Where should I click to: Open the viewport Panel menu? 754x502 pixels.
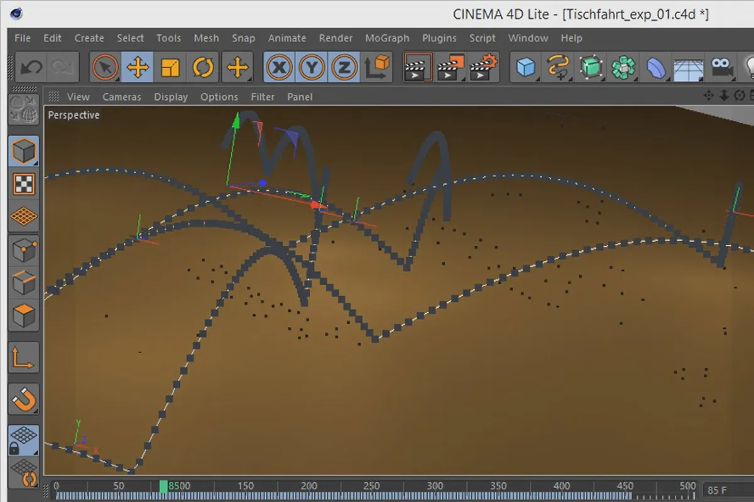[300, 97]
